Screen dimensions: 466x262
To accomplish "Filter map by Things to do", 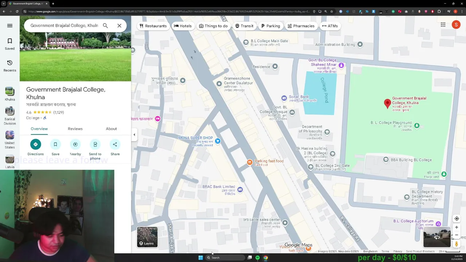I will (213, 26).
